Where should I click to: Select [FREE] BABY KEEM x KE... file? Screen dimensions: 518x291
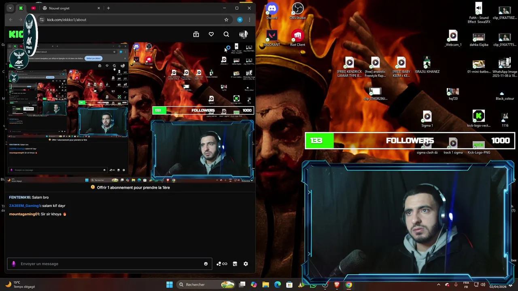click(401, 67)
